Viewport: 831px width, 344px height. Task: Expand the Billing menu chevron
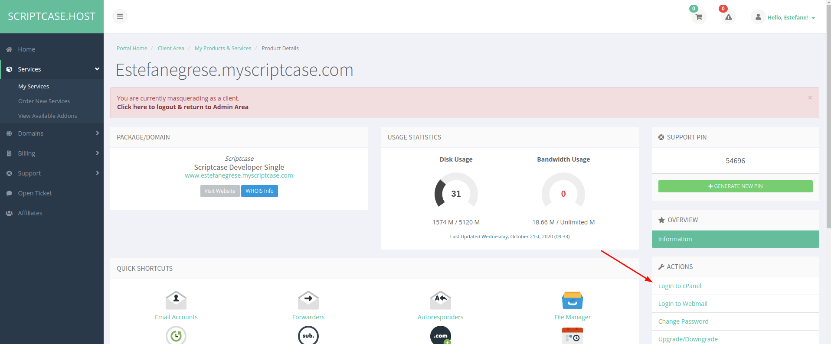tap(97, 153)
